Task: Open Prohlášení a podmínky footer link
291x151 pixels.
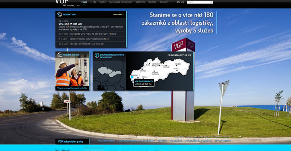Action: pos(199,141)
